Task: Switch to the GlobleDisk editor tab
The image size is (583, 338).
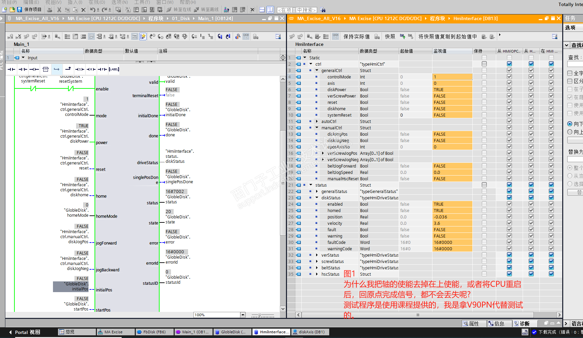Action: click(231, 332)
